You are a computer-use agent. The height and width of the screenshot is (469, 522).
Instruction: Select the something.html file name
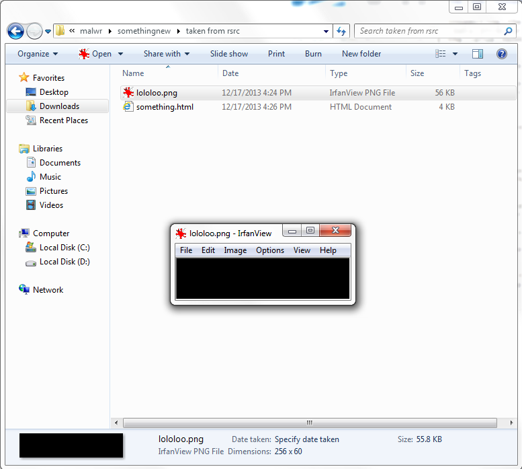point(165,107)
